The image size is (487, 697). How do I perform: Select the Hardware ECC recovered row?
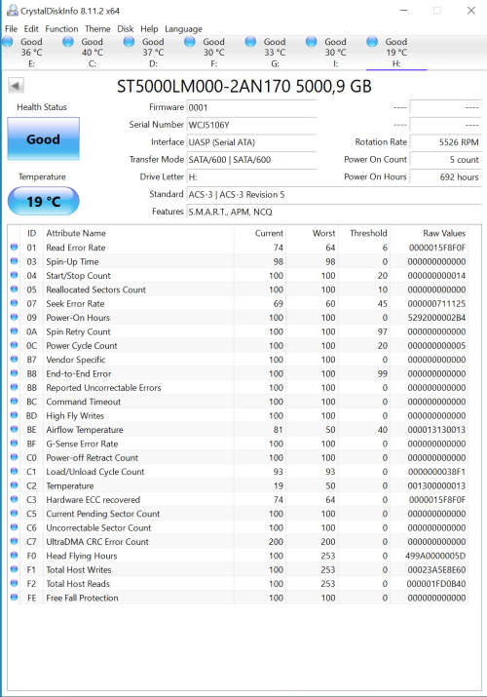coord(239,500)
